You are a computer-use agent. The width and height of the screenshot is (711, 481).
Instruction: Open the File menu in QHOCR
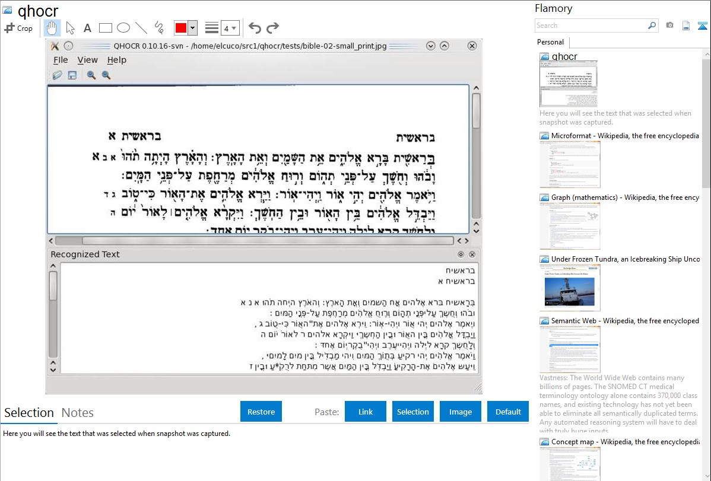point(61,60)
